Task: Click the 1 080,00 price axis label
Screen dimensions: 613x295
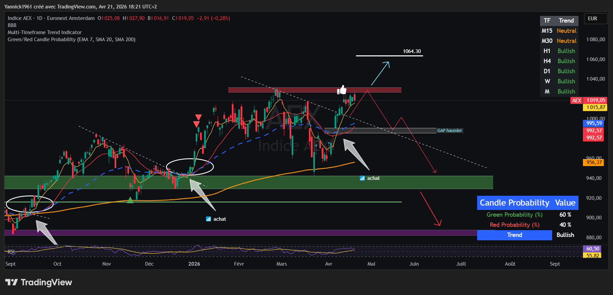Action: [x=595, y=39]
